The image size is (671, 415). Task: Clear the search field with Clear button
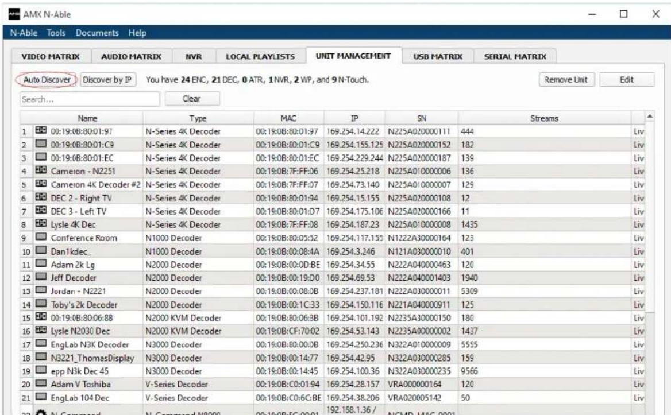point(192,99)
